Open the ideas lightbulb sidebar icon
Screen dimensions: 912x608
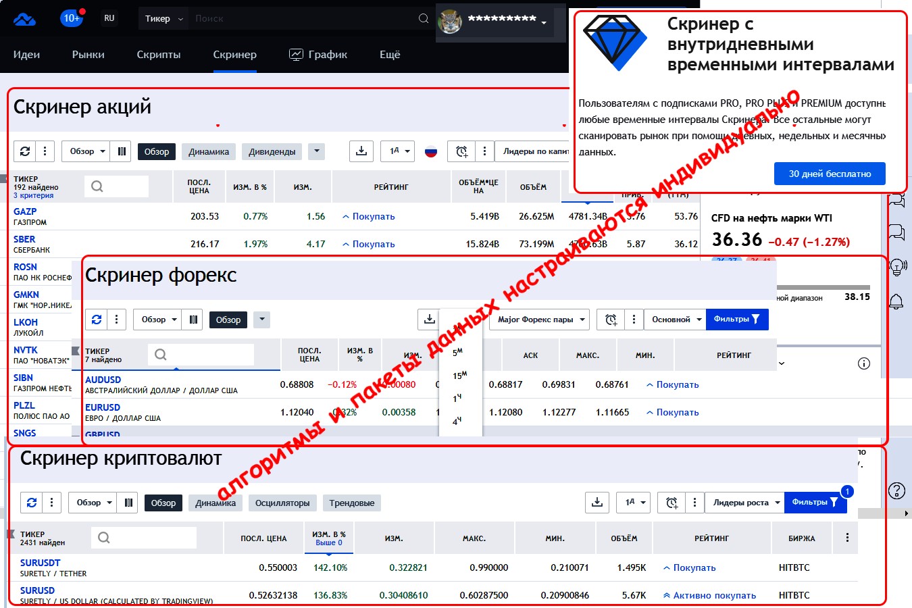click(897, 267)
